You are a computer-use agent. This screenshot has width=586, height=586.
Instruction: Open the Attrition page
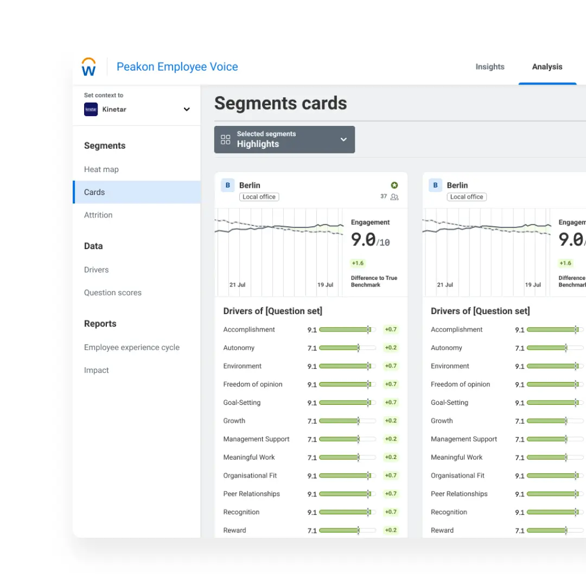[x=98, y=215]
